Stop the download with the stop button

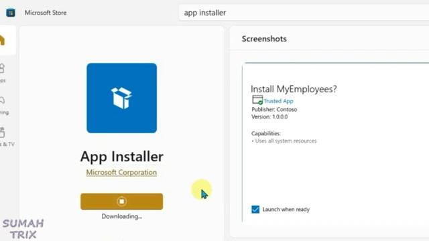122,202
